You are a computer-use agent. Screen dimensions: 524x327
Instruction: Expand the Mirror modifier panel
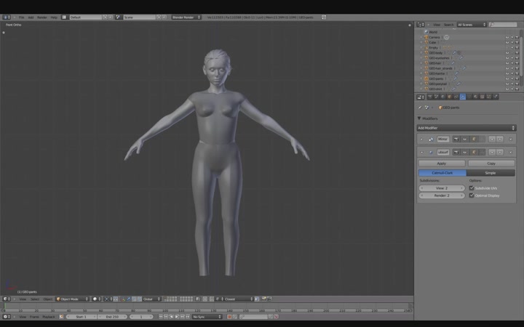421,139
